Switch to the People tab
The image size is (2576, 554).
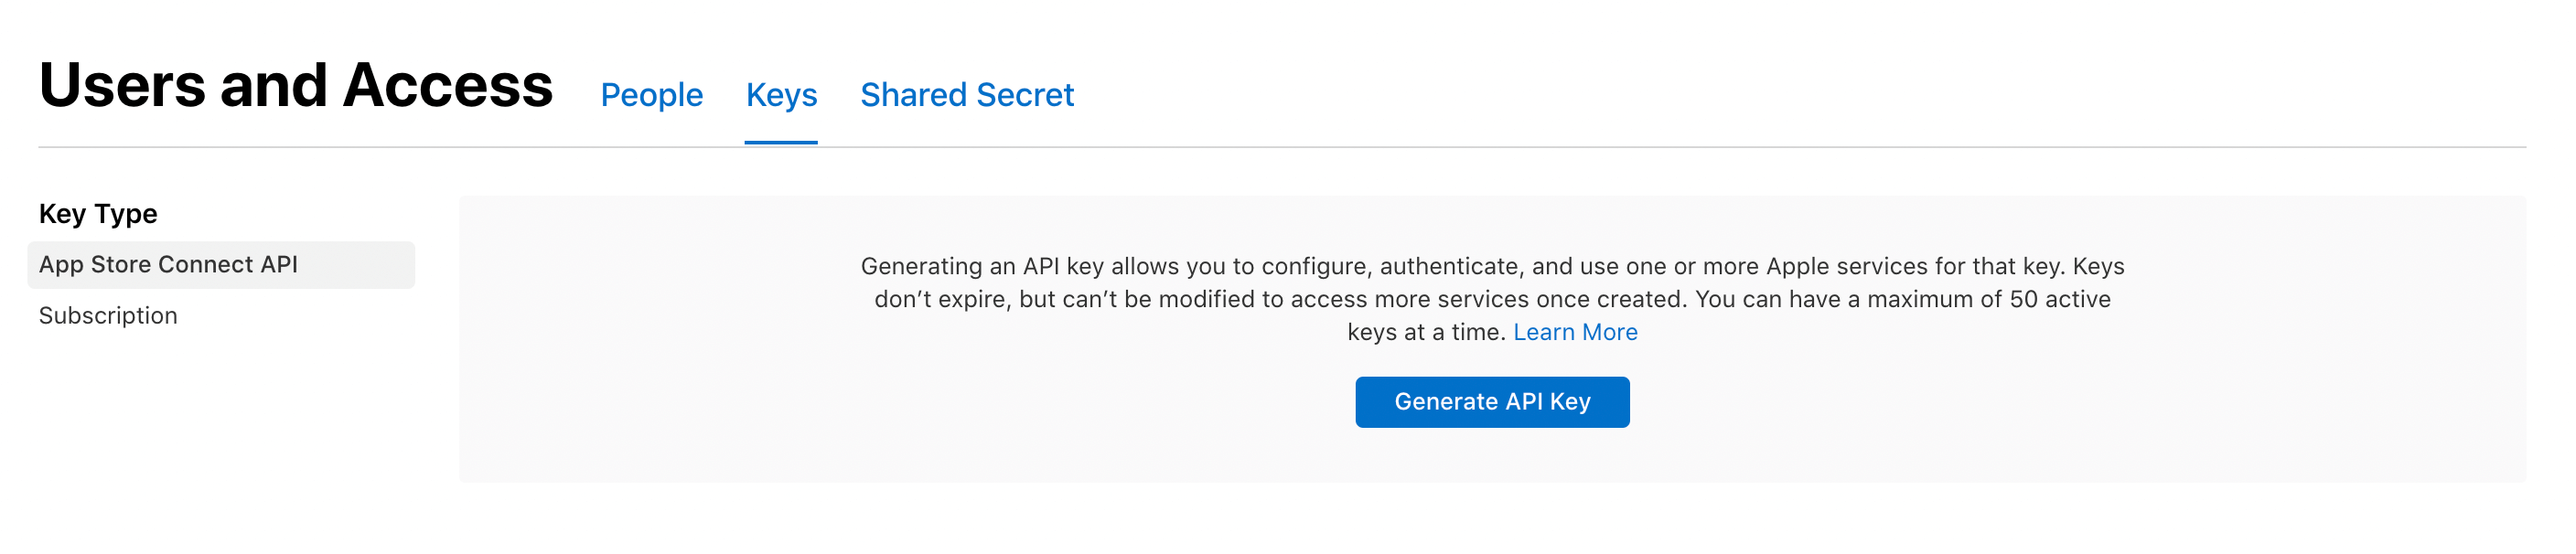(651, 95)
